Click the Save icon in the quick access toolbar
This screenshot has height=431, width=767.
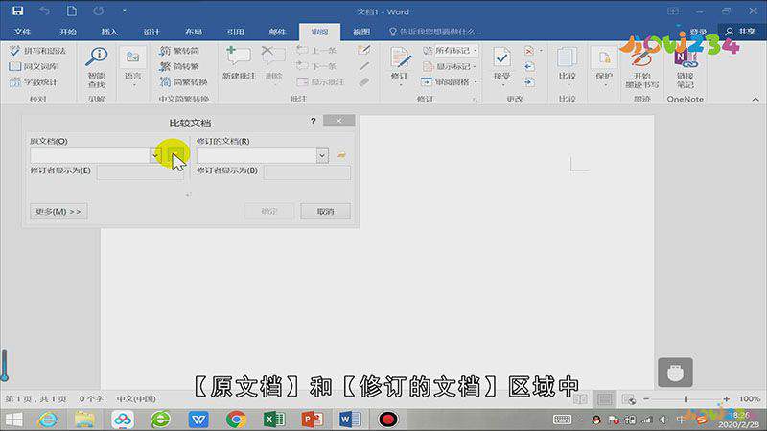click(17, 11)
